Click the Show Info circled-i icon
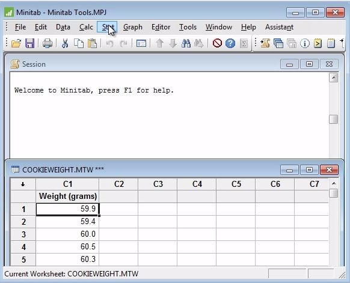 305,43
